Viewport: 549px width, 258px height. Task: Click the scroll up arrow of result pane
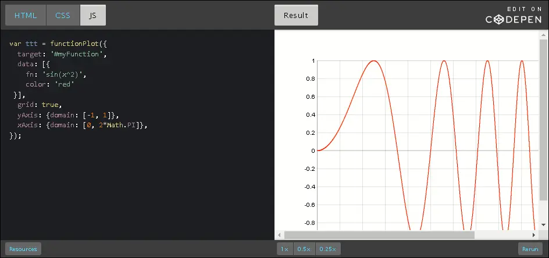(x=543, y=35)
